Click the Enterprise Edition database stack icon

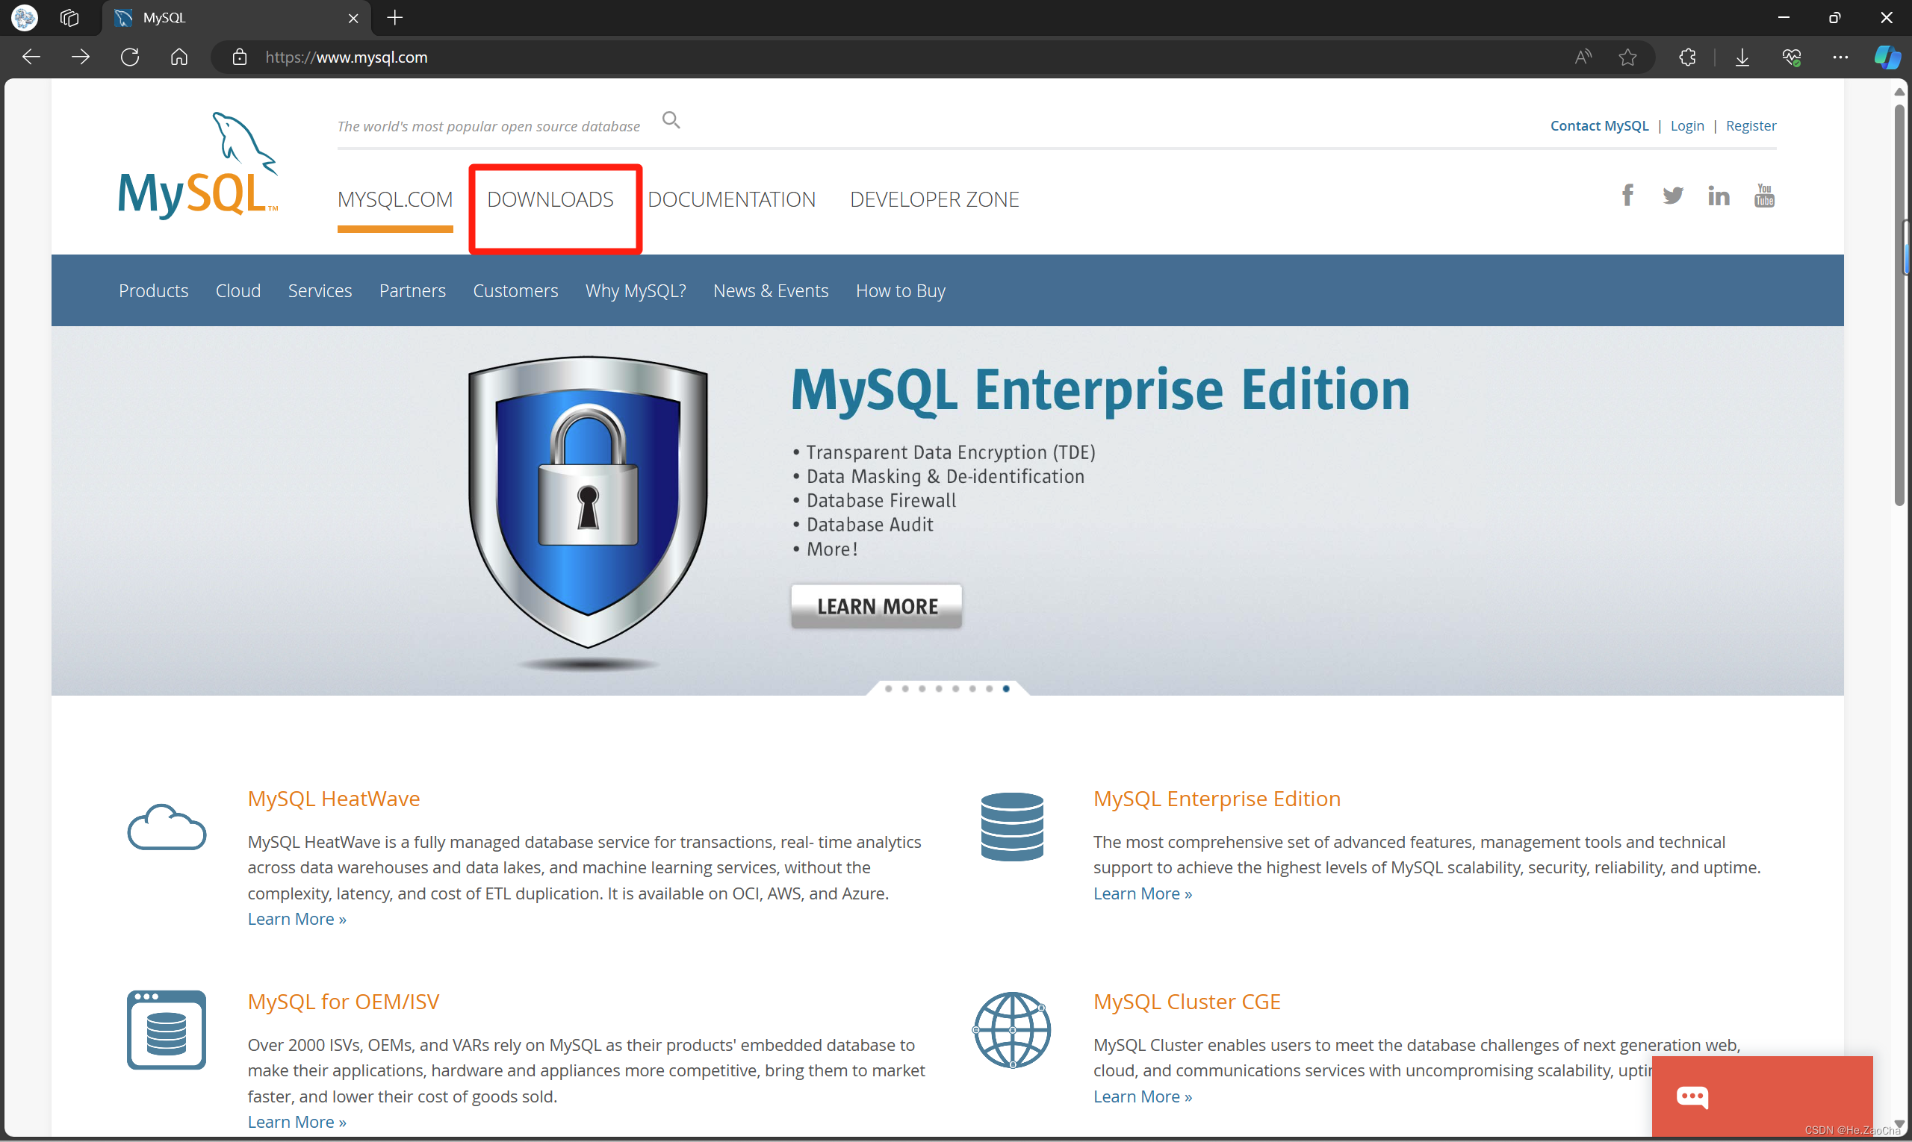[1012, 826]
